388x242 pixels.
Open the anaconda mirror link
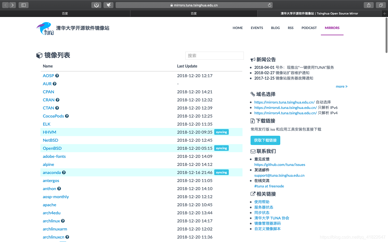pyautogui.click(x=52, y=173)
